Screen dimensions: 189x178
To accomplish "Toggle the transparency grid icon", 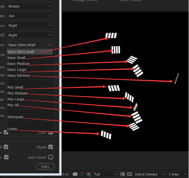I will tap(129, 174).
